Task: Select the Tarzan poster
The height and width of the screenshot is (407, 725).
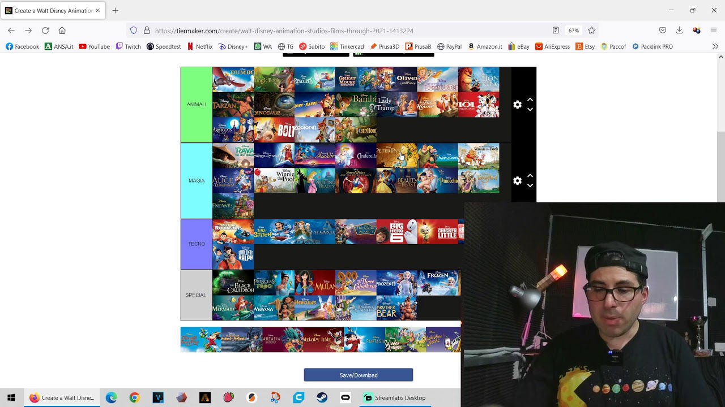Action: coord(233,105)
